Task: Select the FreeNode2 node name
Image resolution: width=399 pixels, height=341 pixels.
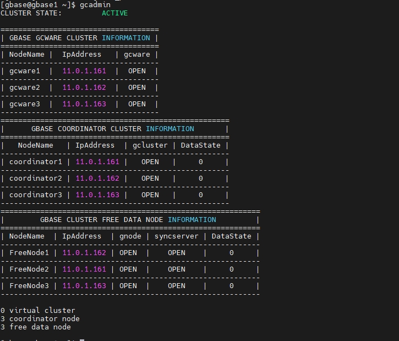Action: (29, 269)
